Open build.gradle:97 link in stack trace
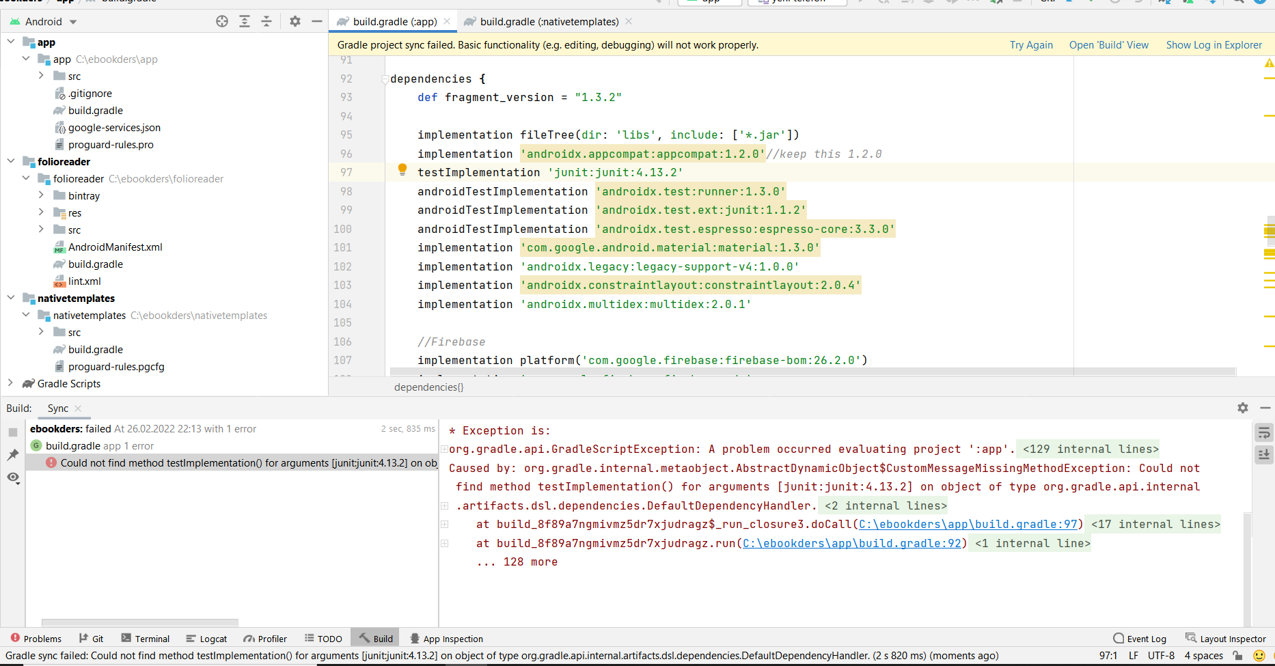1275x666 pixels. tap(968, 524)
